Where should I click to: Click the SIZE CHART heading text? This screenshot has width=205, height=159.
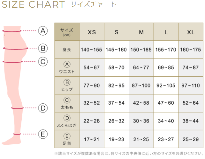tap(33, 5)
